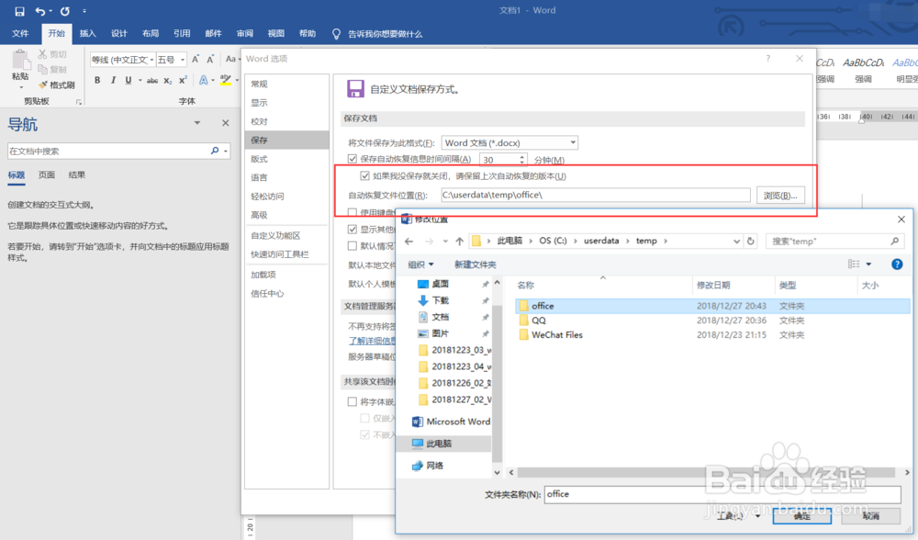Click the Tell me lightbulb icon
This screenshot has height=540, width=918.
click(336, 34)
